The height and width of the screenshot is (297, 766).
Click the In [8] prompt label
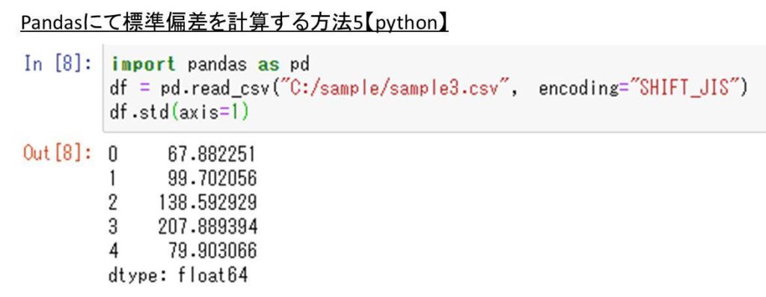[x=57, y=64]
